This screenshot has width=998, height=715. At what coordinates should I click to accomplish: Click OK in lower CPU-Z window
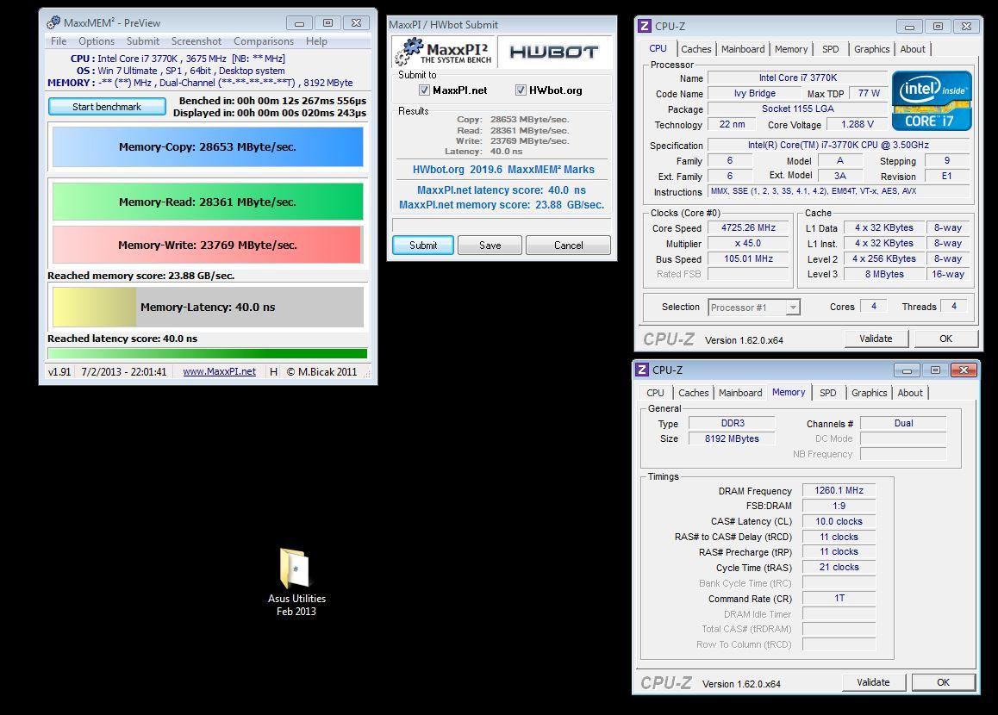(x=943, y=682)
